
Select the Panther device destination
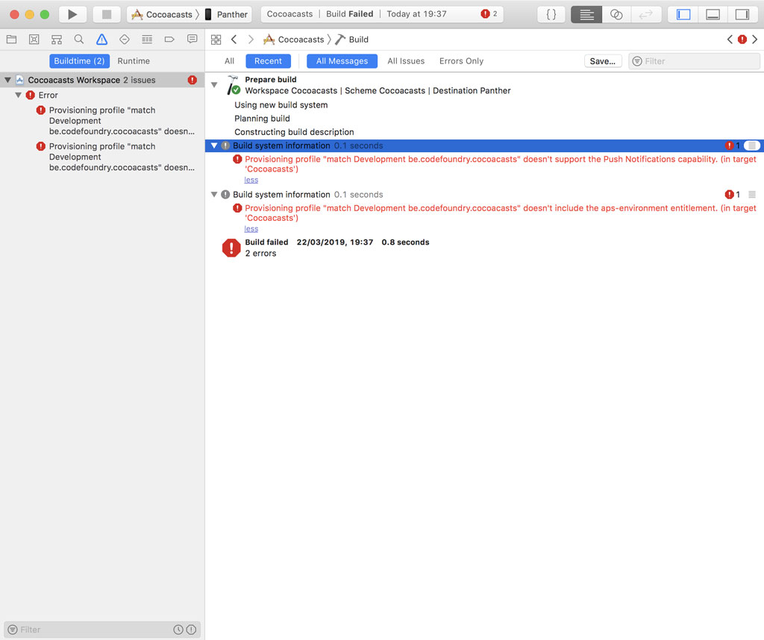231,14
